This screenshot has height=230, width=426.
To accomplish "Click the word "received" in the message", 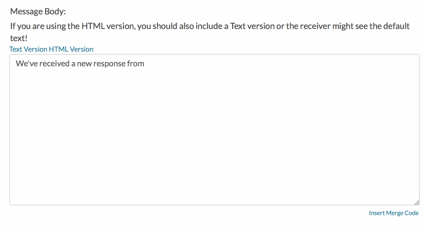I will (x=54, y=64).
